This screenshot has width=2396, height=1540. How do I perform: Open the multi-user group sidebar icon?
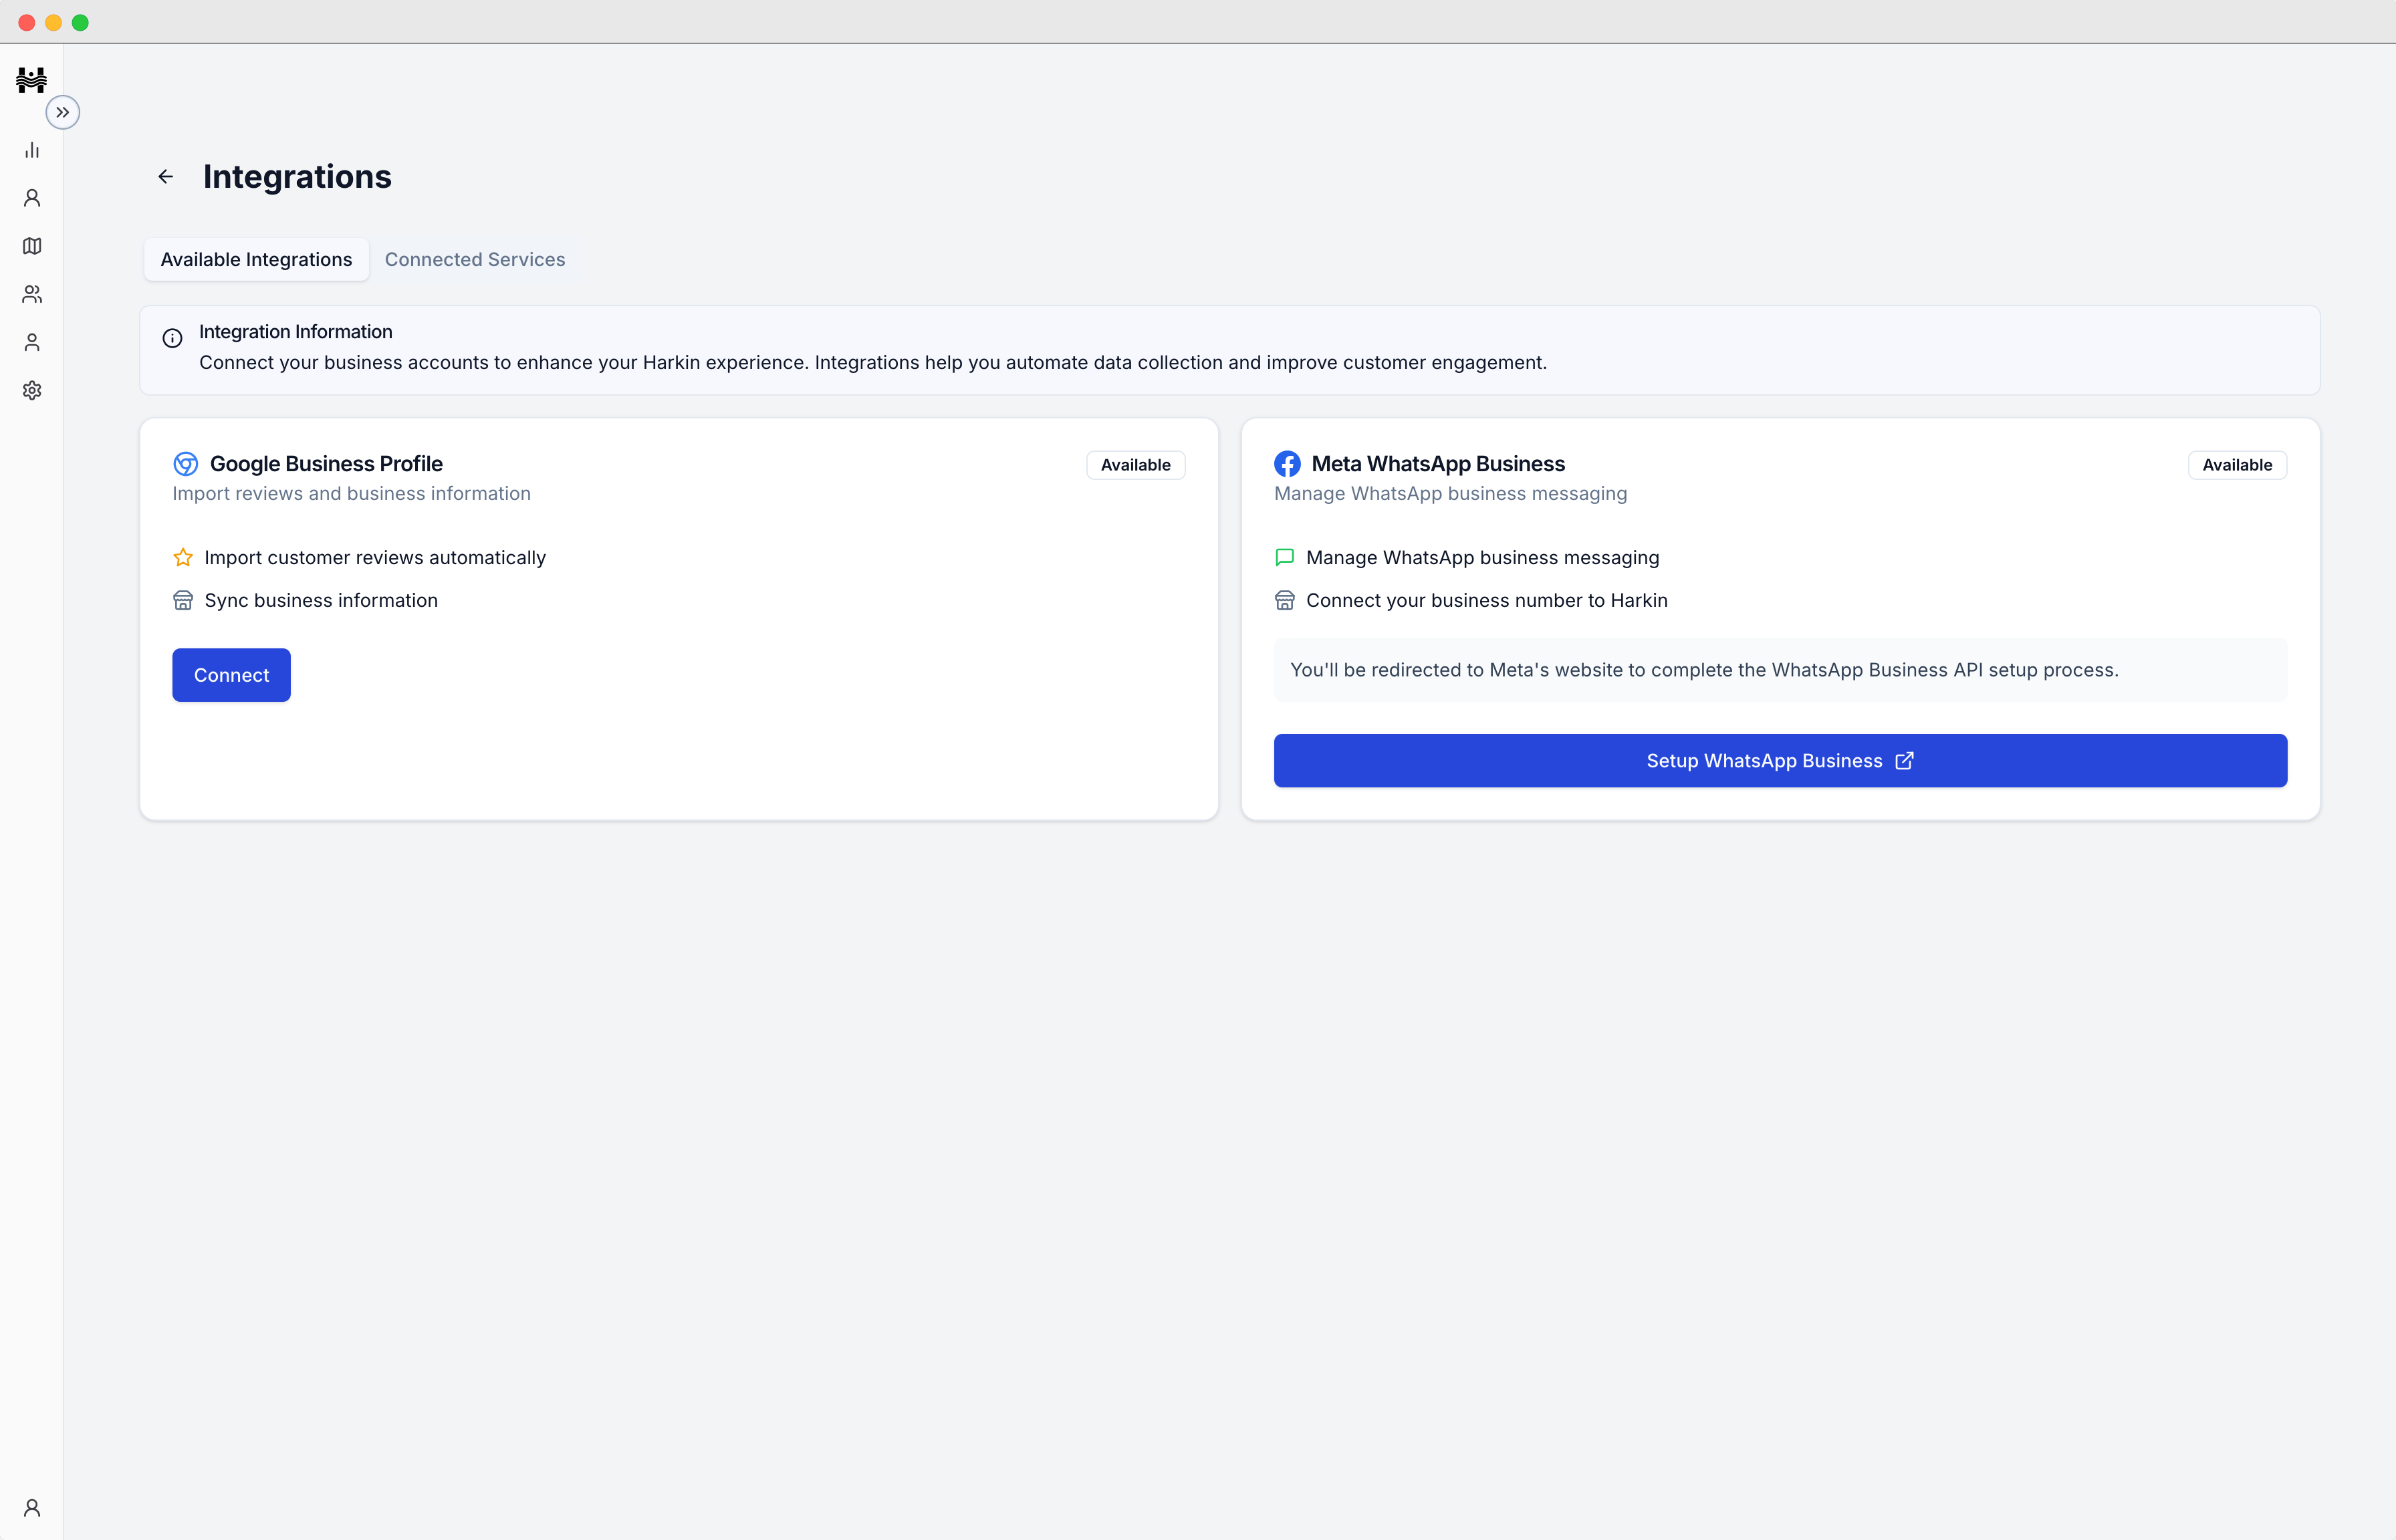coord(32,294)
